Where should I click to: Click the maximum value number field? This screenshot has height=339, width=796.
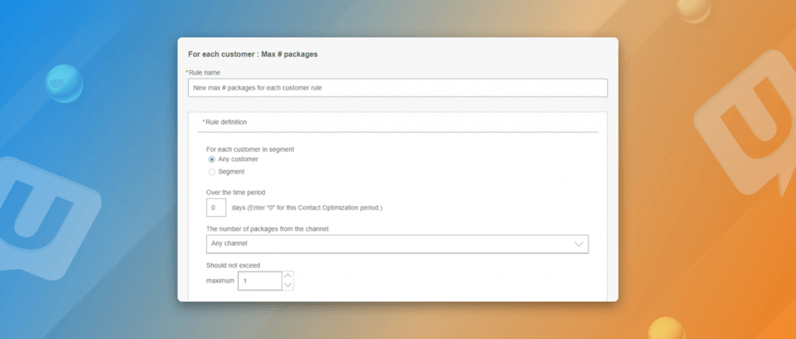tap(260, 281)
